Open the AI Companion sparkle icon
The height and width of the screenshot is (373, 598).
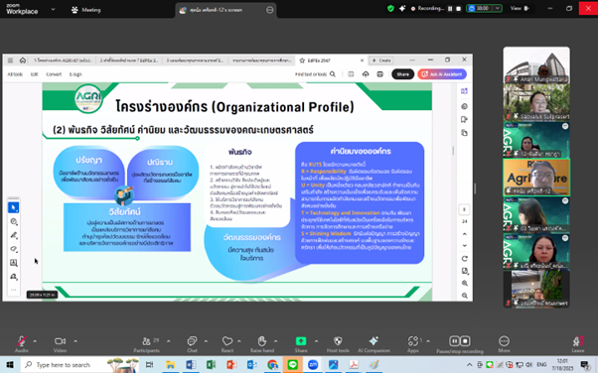[374, 343]
